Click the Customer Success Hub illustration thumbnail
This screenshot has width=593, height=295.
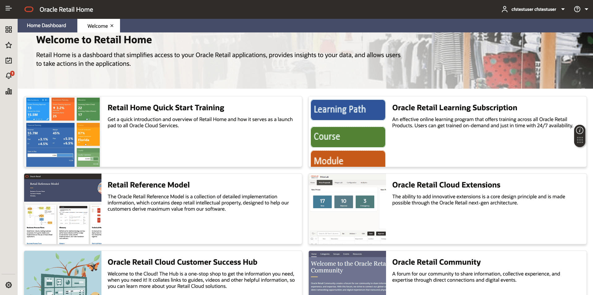pos(63,273)
